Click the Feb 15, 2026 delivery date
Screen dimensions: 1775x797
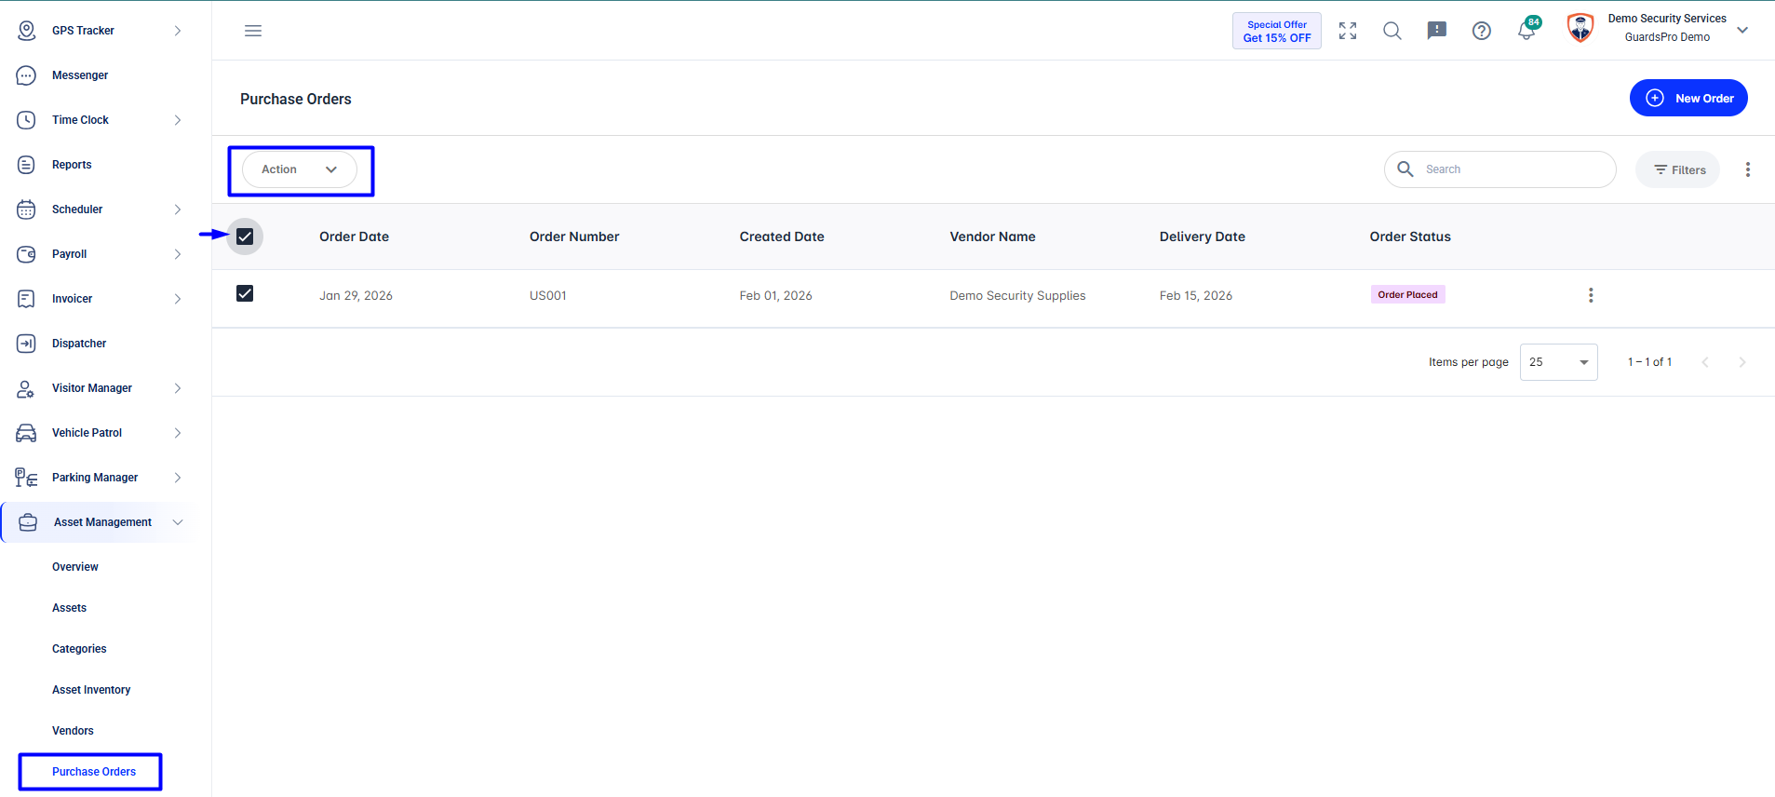click(x=1196, y=295)
